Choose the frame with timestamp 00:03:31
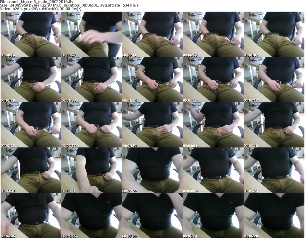This screenshot has width=305, height=238. click(31, 170)
